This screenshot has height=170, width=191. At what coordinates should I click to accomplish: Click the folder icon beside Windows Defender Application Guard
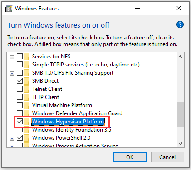tap(26, 113)
